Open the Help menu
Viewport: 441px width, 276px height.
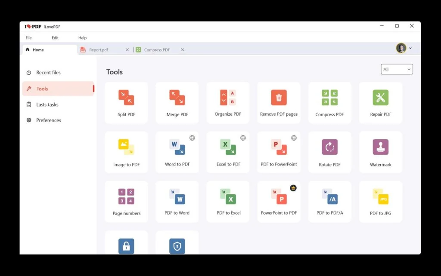(82, 38)
